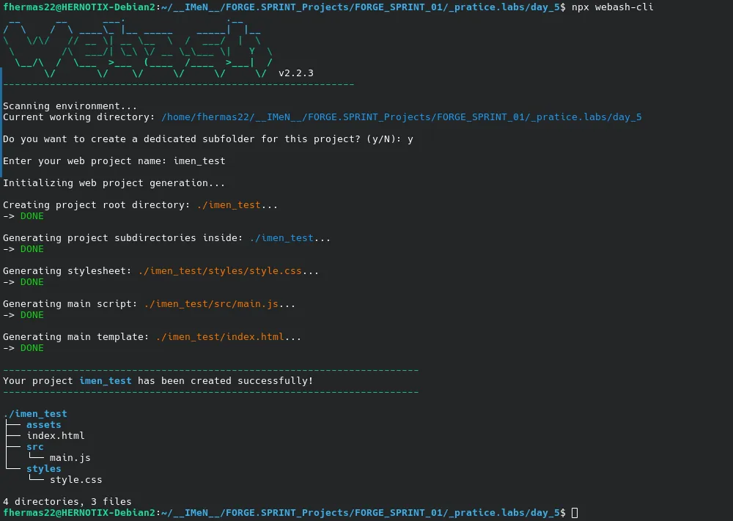Image resolution: width=733 pixels, height=521 pixels.
Task: Click DONE under root directory creation
Action: 32,216
